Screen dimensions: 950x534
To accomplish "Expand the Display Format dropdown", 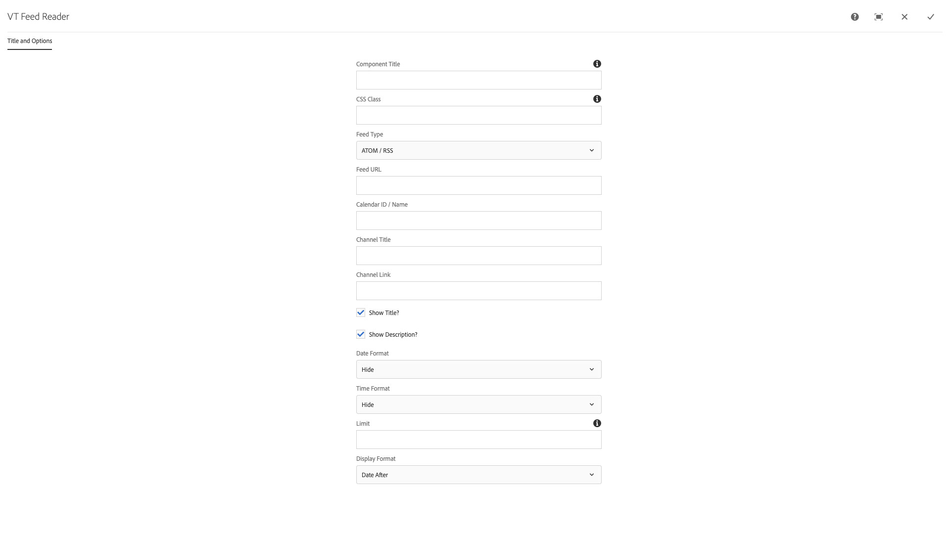I will (478, 475).
